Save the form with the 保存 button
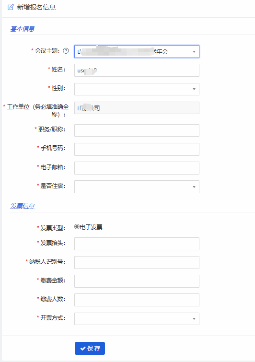This screenshot has width=255, height=362. point(90,349)
